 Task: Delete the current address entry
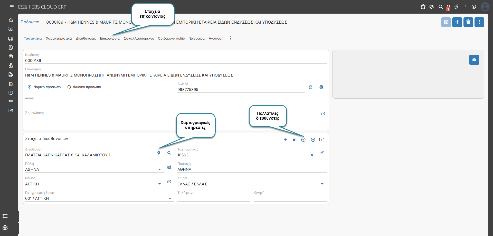point(294,140)
